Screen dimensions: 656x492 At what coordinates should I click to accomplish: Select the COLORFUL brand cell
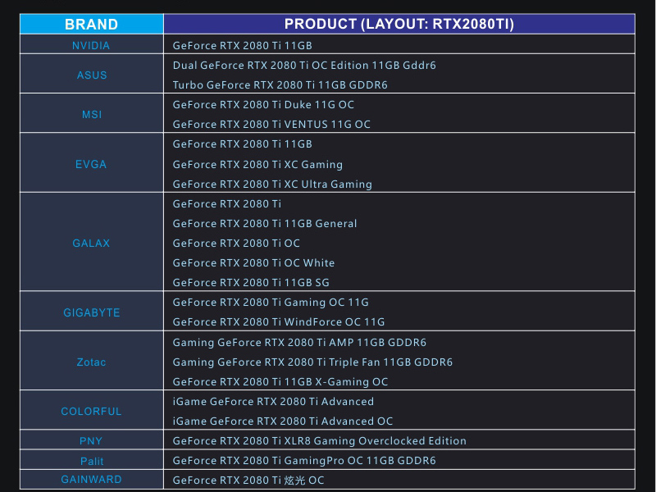pos(91,412)
